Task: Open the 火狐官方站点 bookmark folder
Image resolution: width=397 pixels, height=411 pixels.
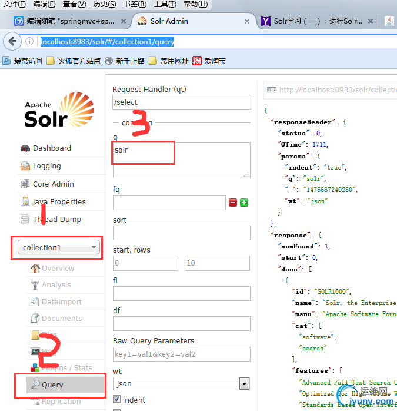Action: click(x=74, y=61)
